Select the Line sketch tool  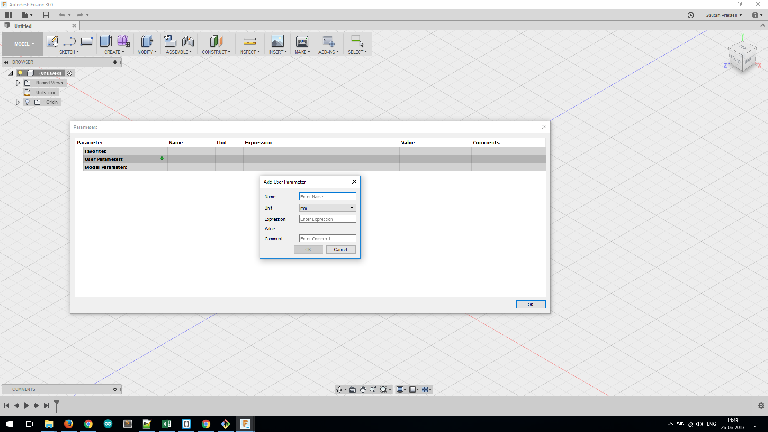[70, 41]
